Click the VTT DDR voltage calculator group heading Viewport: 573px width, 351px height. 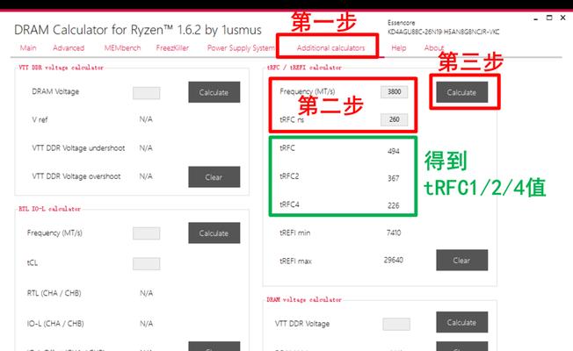click(61, 68)
